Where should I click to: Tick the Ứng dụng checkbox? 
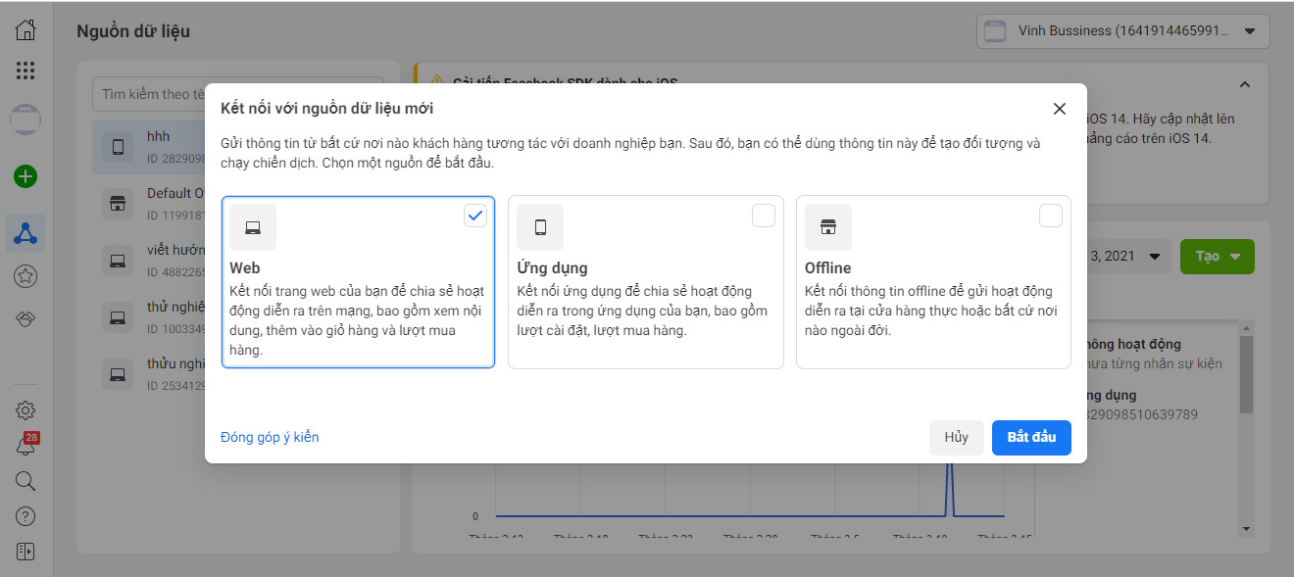[x=763, y=216]
